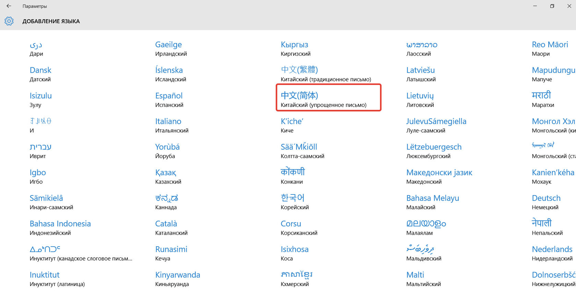The image size is (576, 308).
Task: Choose Maldivian (Мальдивский) language
Action: point(424,253)
